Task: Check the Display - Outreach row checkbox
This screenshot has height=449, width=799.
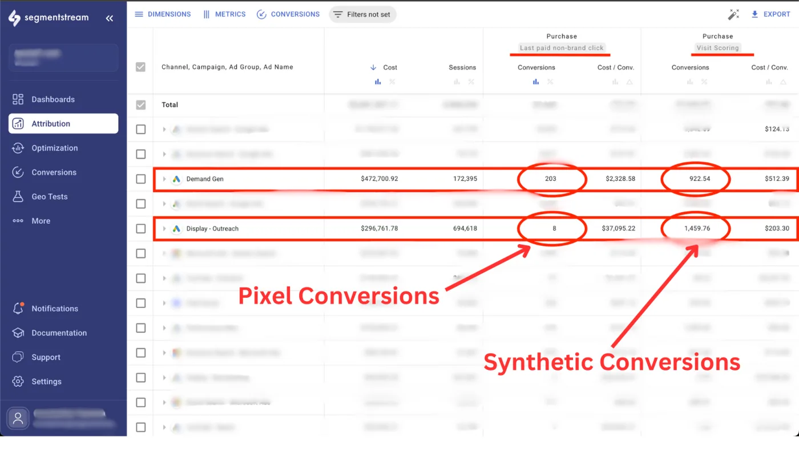Action: tap(140, 228)
